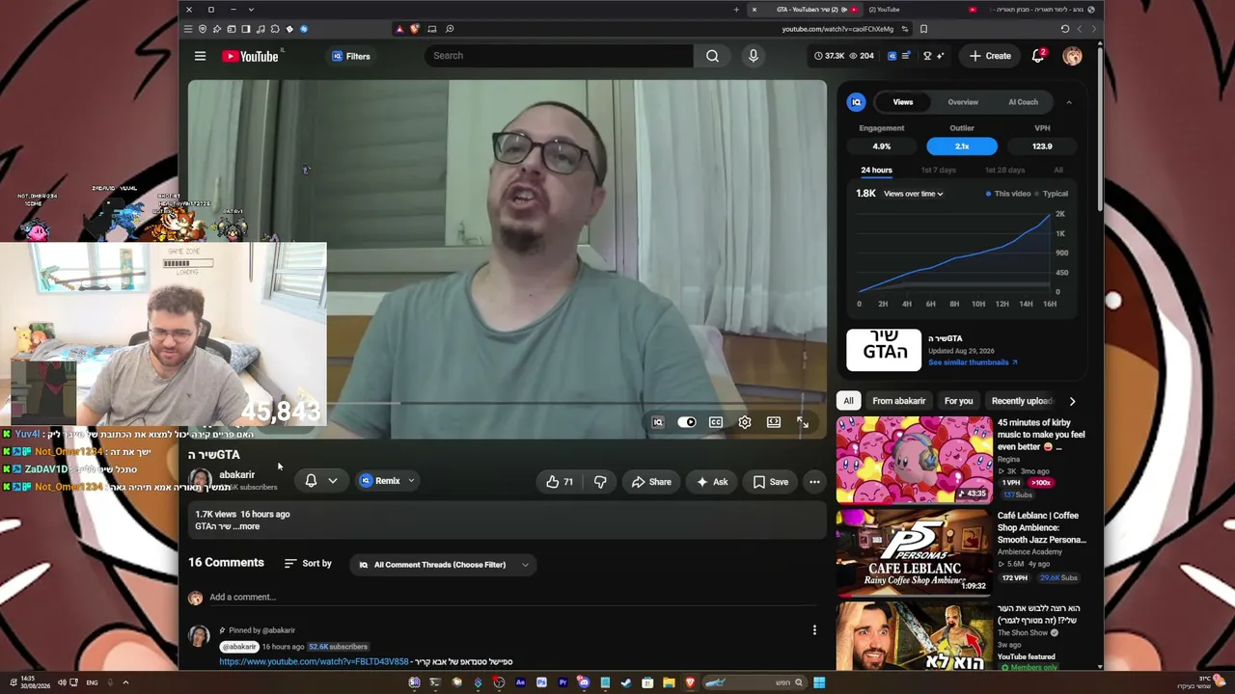Open the account avatar menu
1235x694 pixels.
tap(1072, 56)
